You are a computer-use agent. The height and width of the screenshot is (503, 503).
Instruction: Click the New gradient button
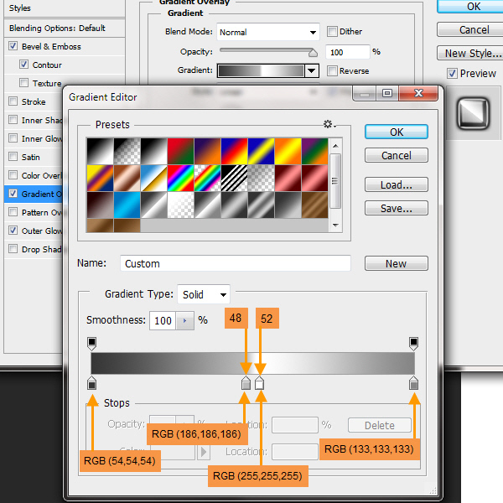(x=396, y=263)
